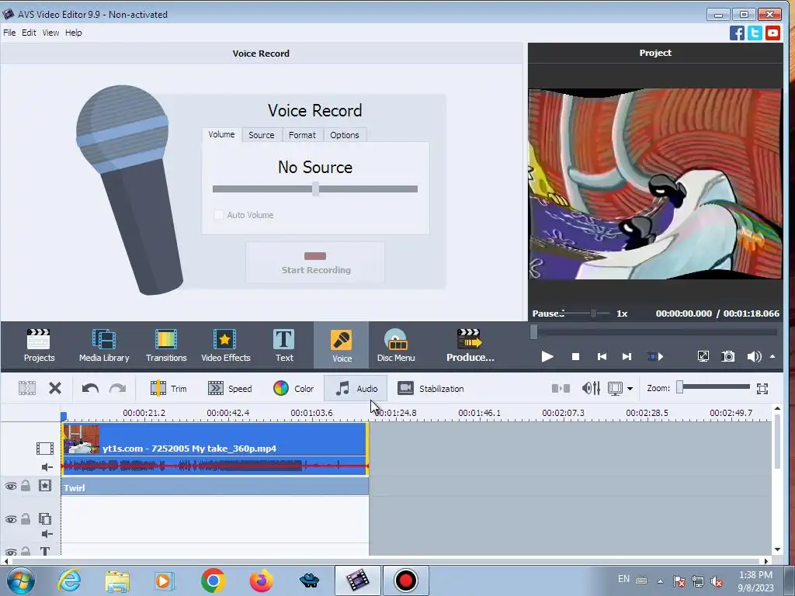Open the Facebook link
Image resolution: width=795 pixels, height=596 pixels.
pyautogui.click(x=737, y=33)
